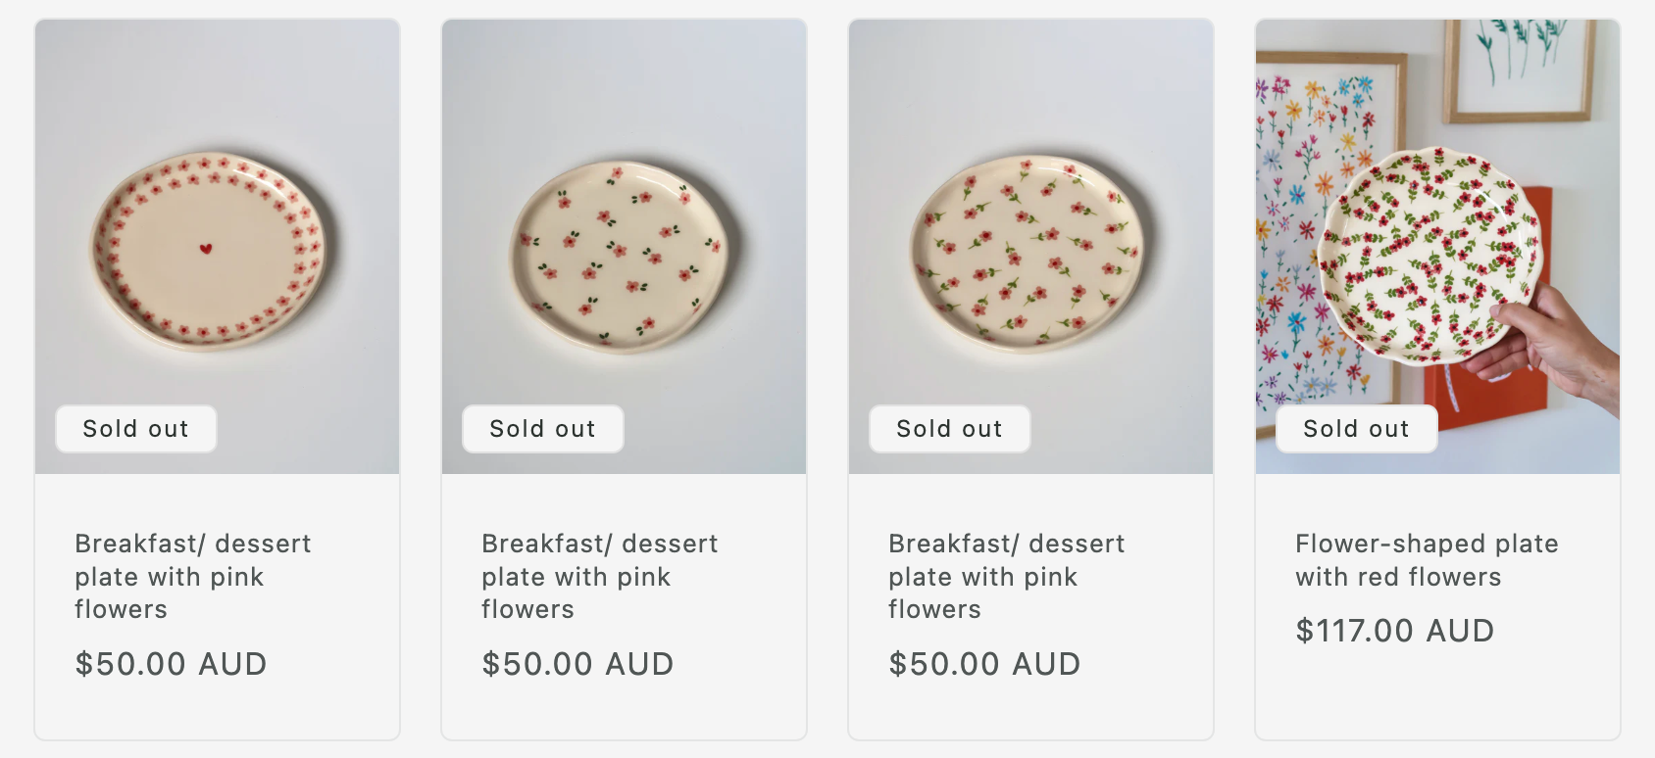The height and width of the screenshot is (758, 1655).
Task: Select the fourth product card
Action: [x=1437, y=377]
